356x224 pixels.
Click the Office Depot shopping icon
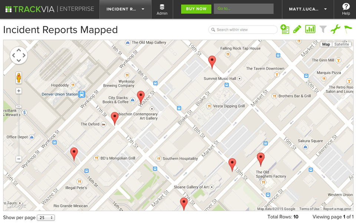coord(32,137)
